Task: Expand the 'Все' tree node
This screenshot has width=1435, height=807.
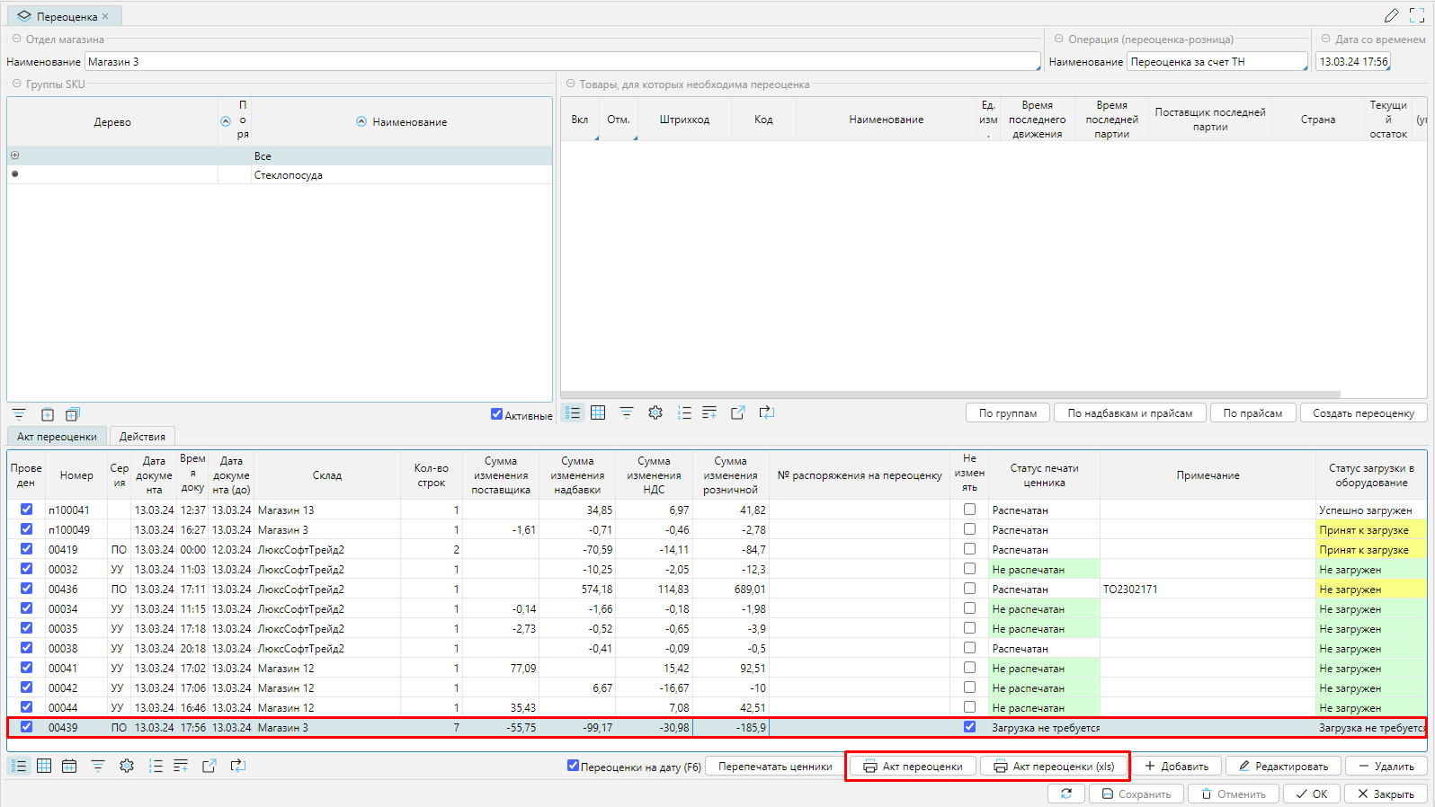Action: 15,155
